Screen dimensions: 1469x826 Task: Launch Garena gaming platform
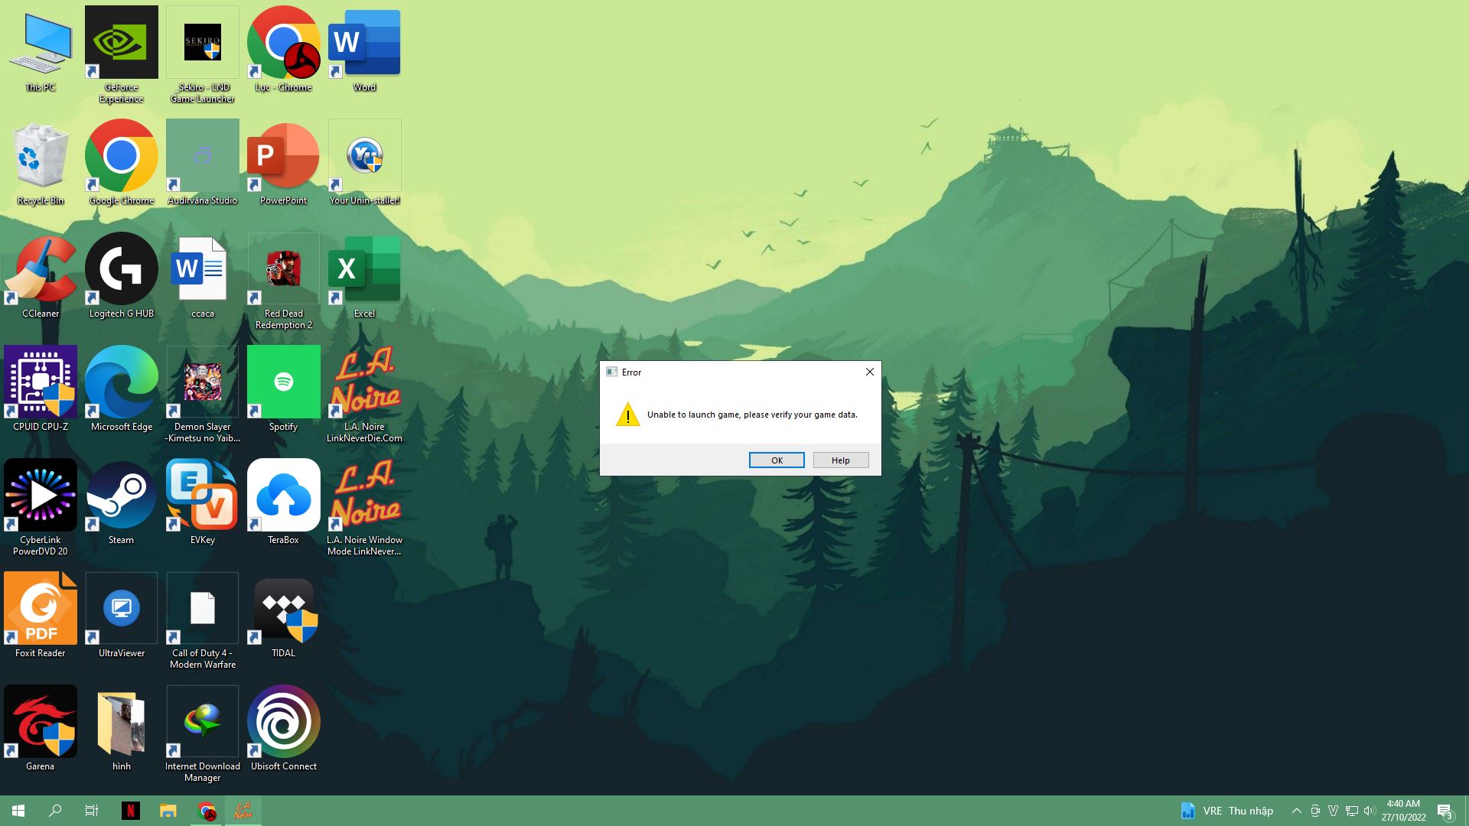[x=41, y=721]
